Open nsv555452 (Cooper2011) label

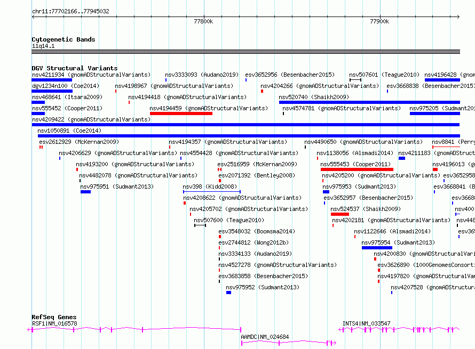pyautogui.click(x=67, y=108)
